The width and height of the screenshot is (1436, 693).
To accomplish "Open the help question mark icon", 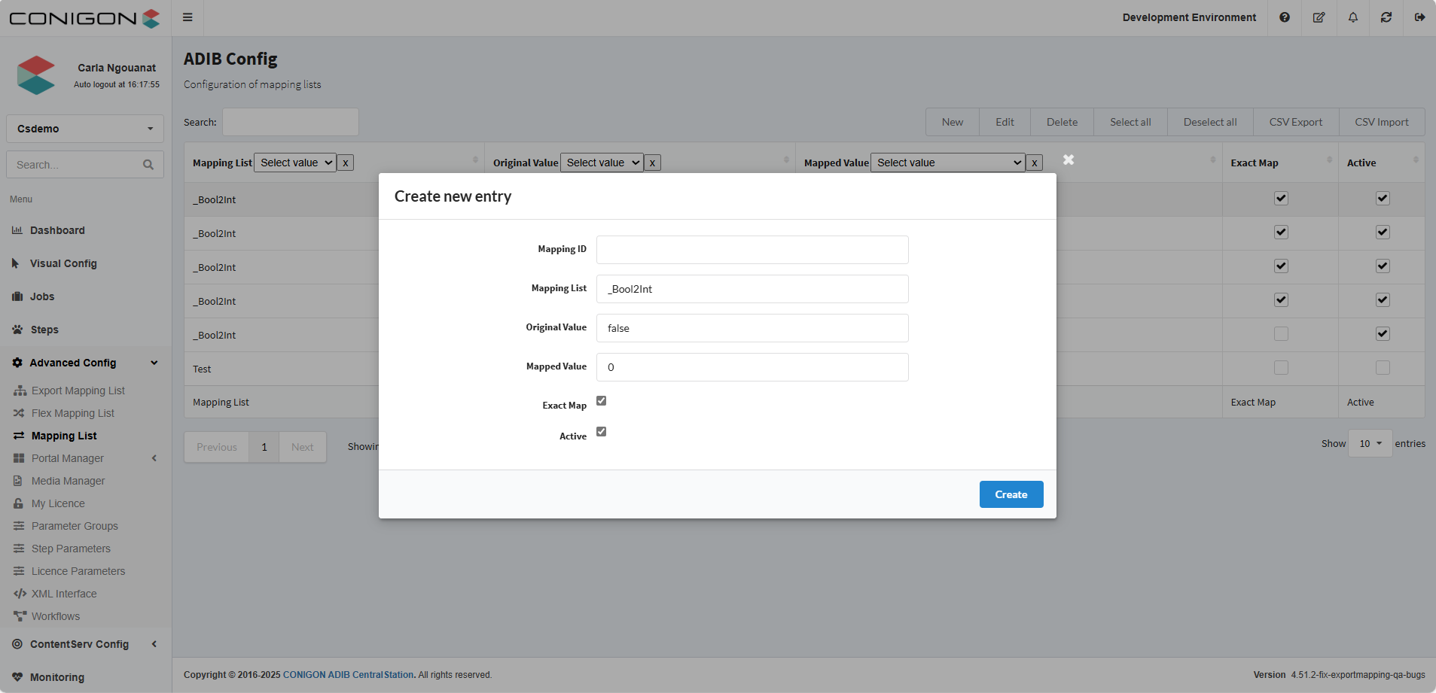I will click(x=1285, y=17).
